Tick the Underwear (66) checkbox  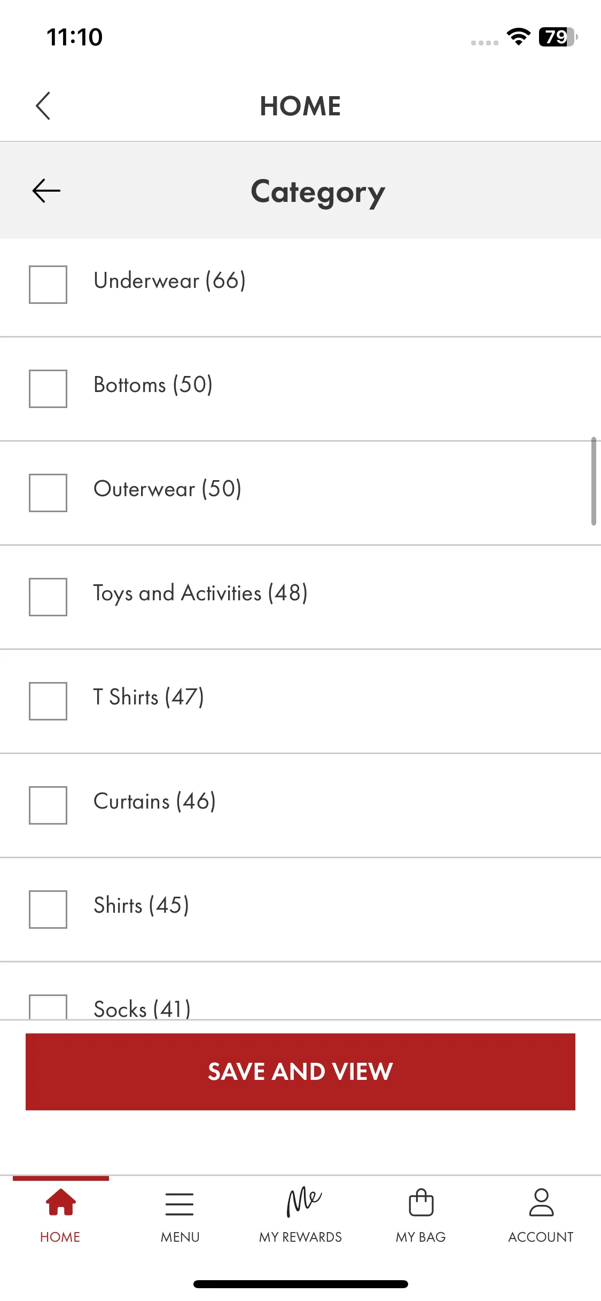click(48, 285)
